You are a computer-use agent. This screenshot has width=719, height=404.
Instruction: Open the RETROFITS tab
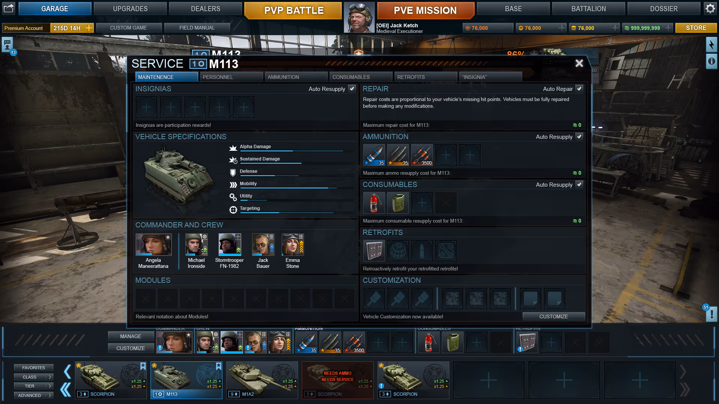click(x=425, y=77)
